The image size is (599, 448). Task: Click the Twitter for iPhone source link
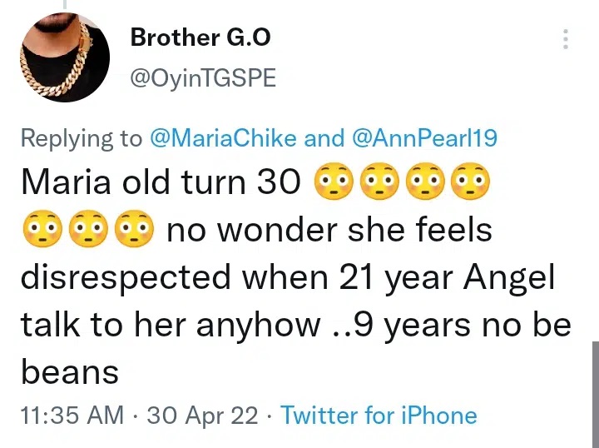tap(379, 416)
